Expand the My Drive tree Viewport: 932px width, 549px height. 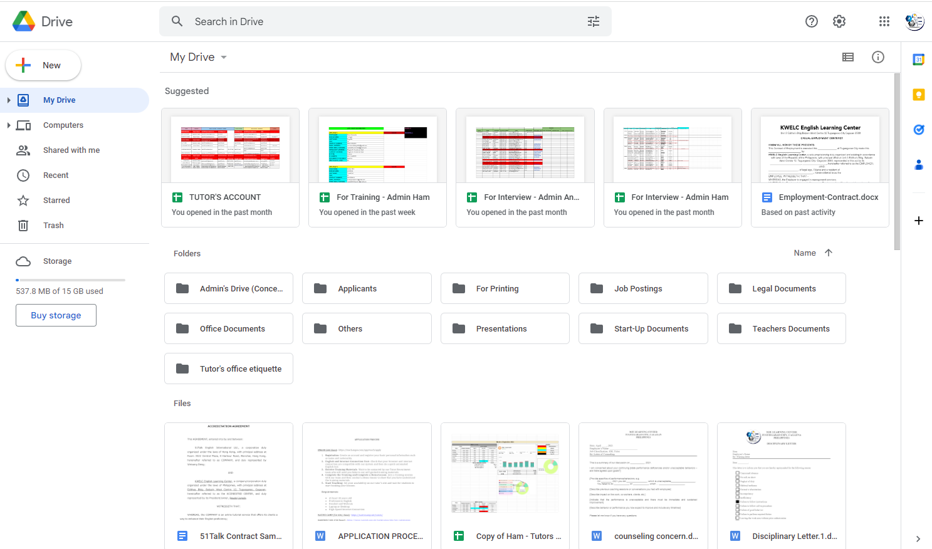(9, 100)
